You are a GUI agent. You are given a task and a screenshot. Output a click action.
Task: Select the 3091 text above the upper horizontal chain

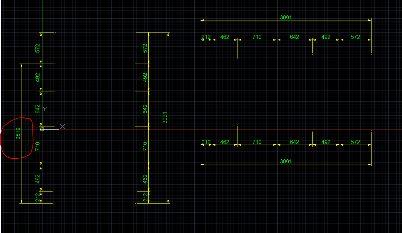(x=286, y=17)
